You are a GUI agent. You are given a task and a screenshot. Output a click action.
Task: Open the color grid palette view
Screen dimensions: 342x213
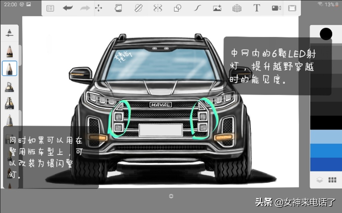(332, 180)
